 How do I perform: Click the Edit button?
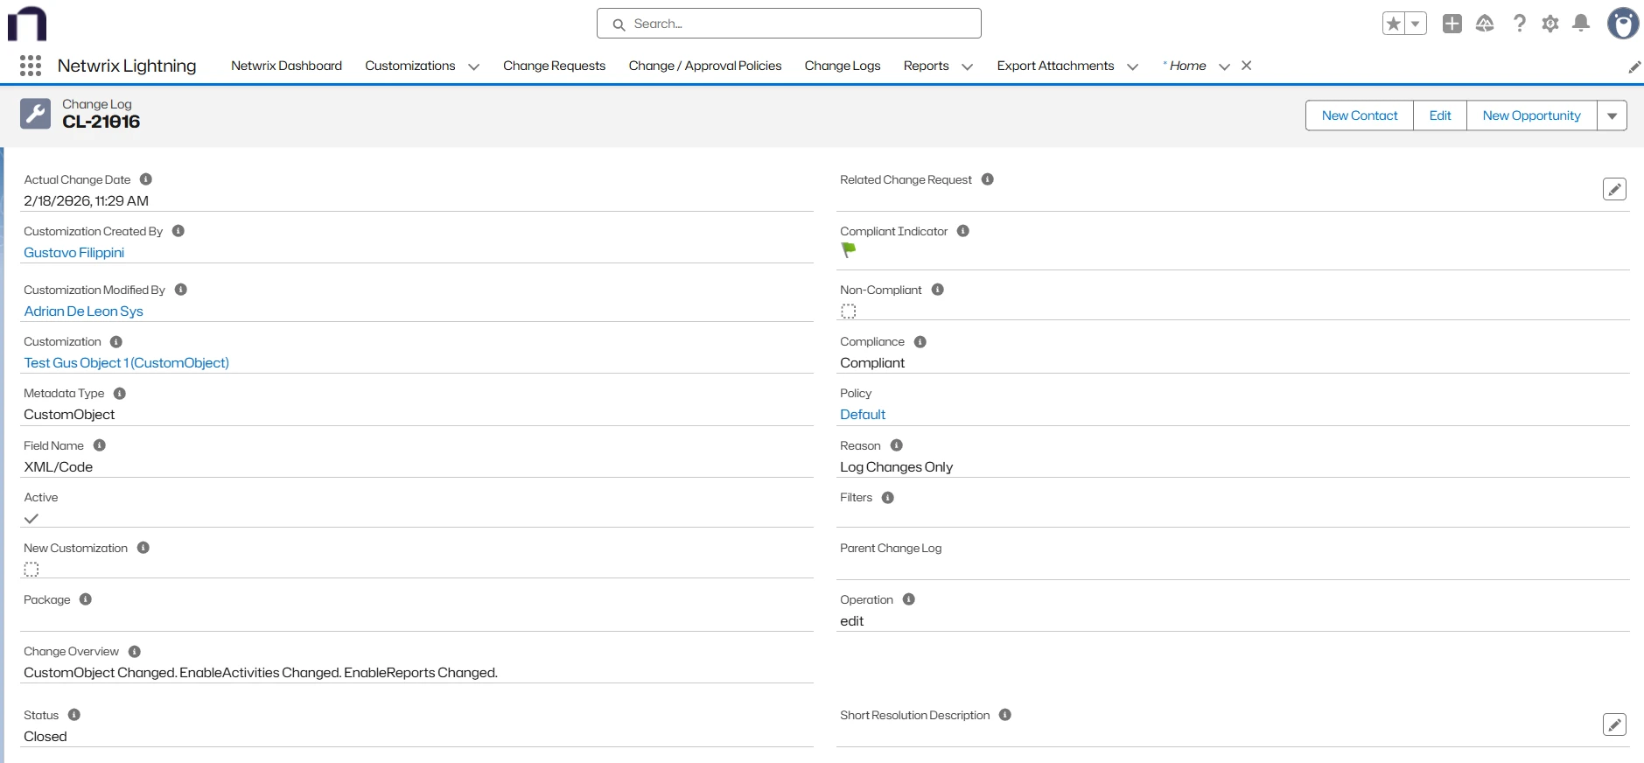tap(1439, 115)
